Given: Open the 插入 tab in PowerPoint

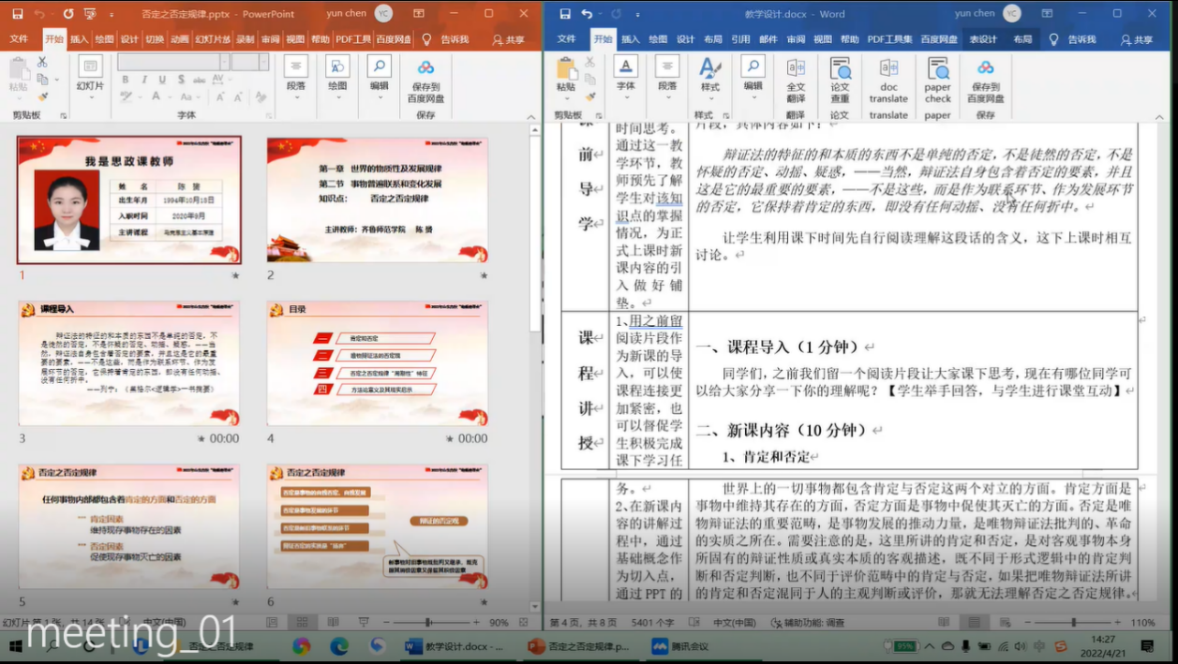Looking at the screenshot, I should [x=79, y=39].
